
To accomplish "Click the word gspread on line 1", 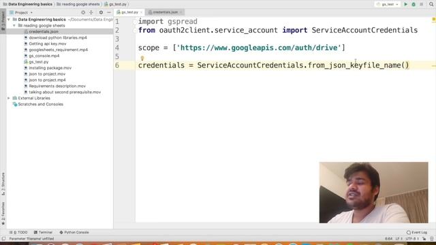I will tap(183, 21).
